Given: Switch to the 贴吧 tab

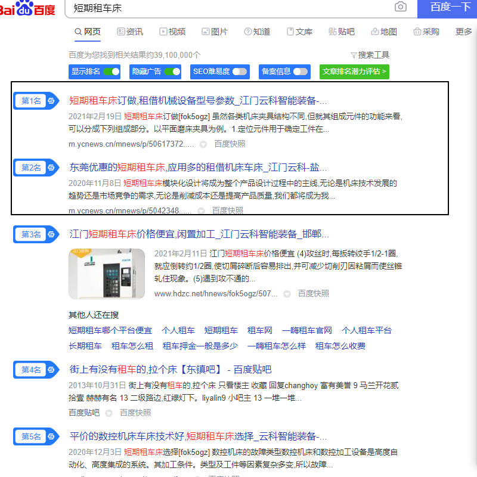Looking at the screenshot, I should point(342,32).
